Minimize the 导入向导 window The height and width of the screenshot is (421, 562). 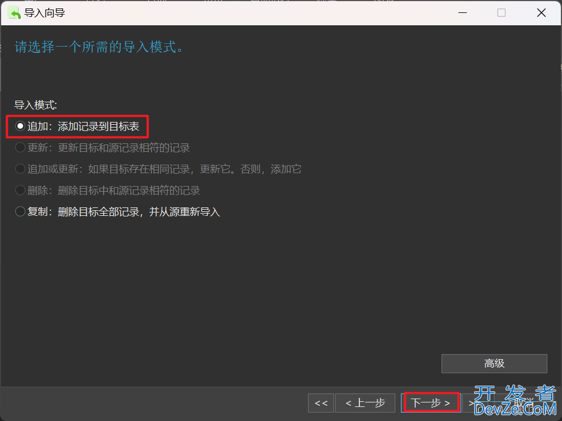click(x=463, y=13)
